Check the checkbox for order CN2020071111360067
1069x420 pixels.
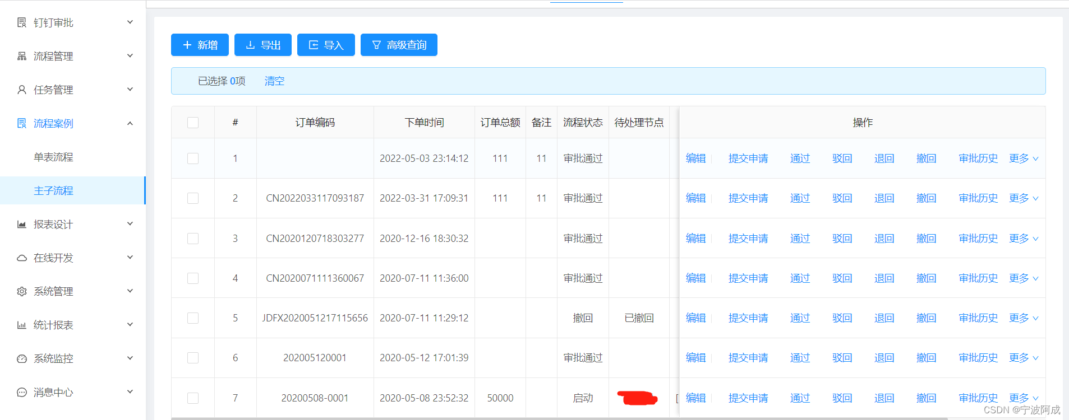click(x=193, y=278)
